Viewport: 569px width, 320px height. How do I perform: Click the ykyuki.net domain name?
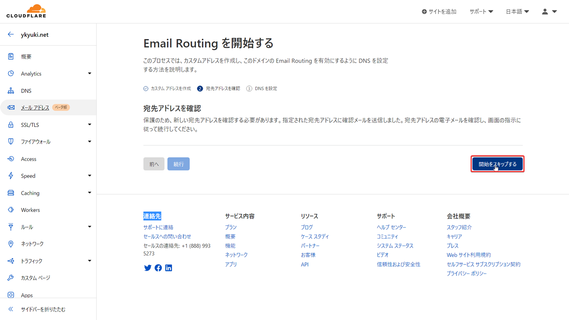[x=35, y=35]
